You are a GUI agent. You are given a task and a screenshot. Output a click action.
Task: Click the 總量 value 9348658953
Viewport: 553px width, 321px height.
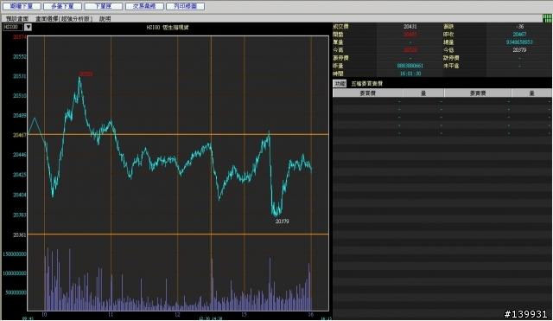coord(519,42)
